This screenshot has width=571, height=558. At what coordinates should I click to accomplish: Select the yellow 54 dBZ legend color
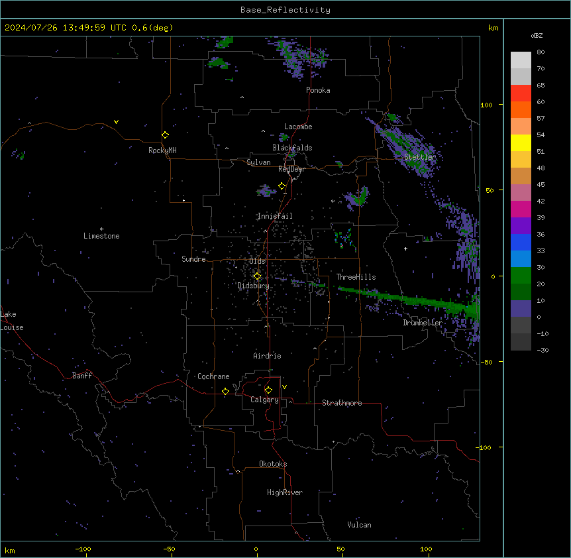(521, 142)
